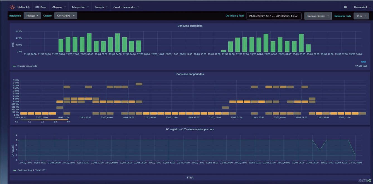Open the Cuadro de mandos menu
Screen dimensions: 373x184
click(x=126, y=7)
